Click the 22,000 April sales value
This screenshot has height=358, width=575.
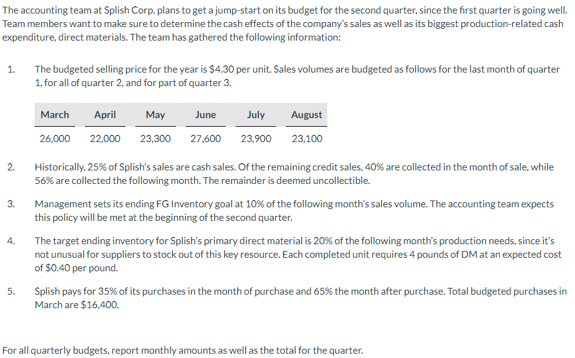point(105,138)
